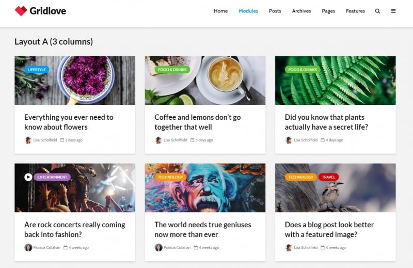Select the purple Entertainment category tag
The width and height of the screenshot is (413, 268).
tap(52, 177)
